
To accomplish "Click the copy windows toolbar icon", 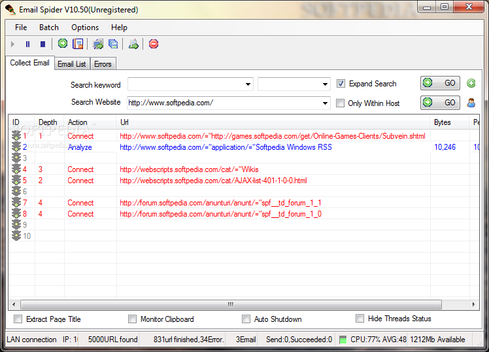I will coord(113,44).
